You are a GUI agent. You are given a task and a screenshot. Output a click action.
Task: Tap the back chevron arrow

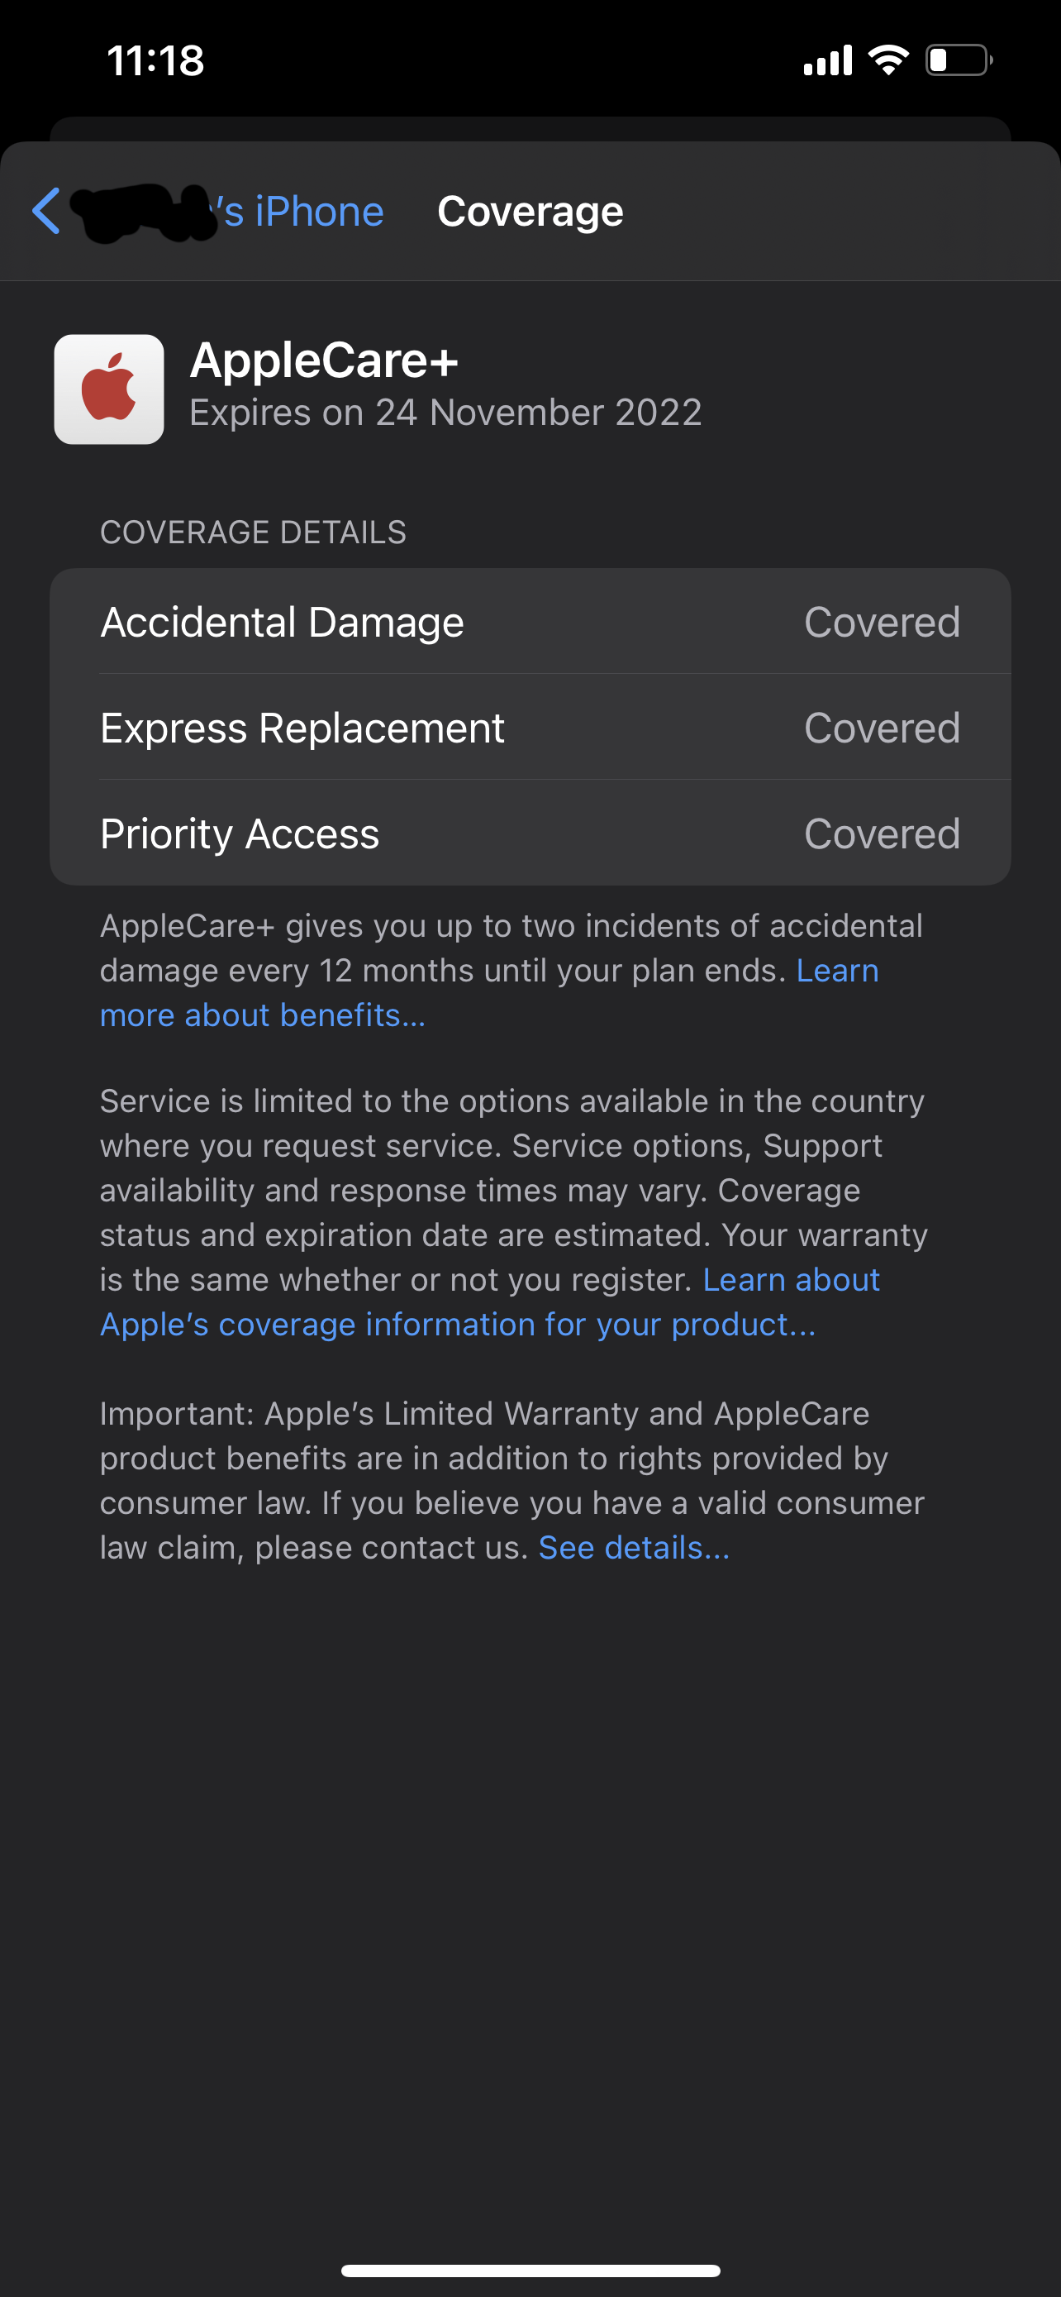pyautogui.click(x=46, y=212)
